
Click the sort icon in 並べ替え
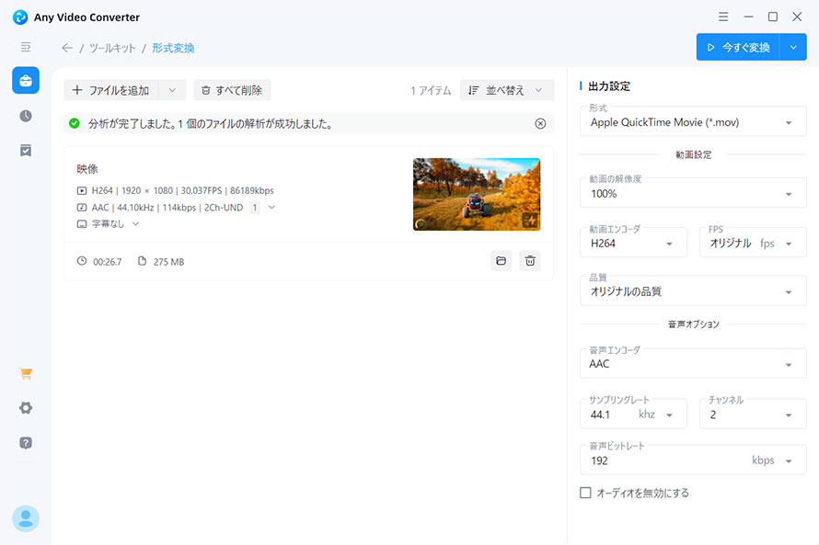click(473, 90)
